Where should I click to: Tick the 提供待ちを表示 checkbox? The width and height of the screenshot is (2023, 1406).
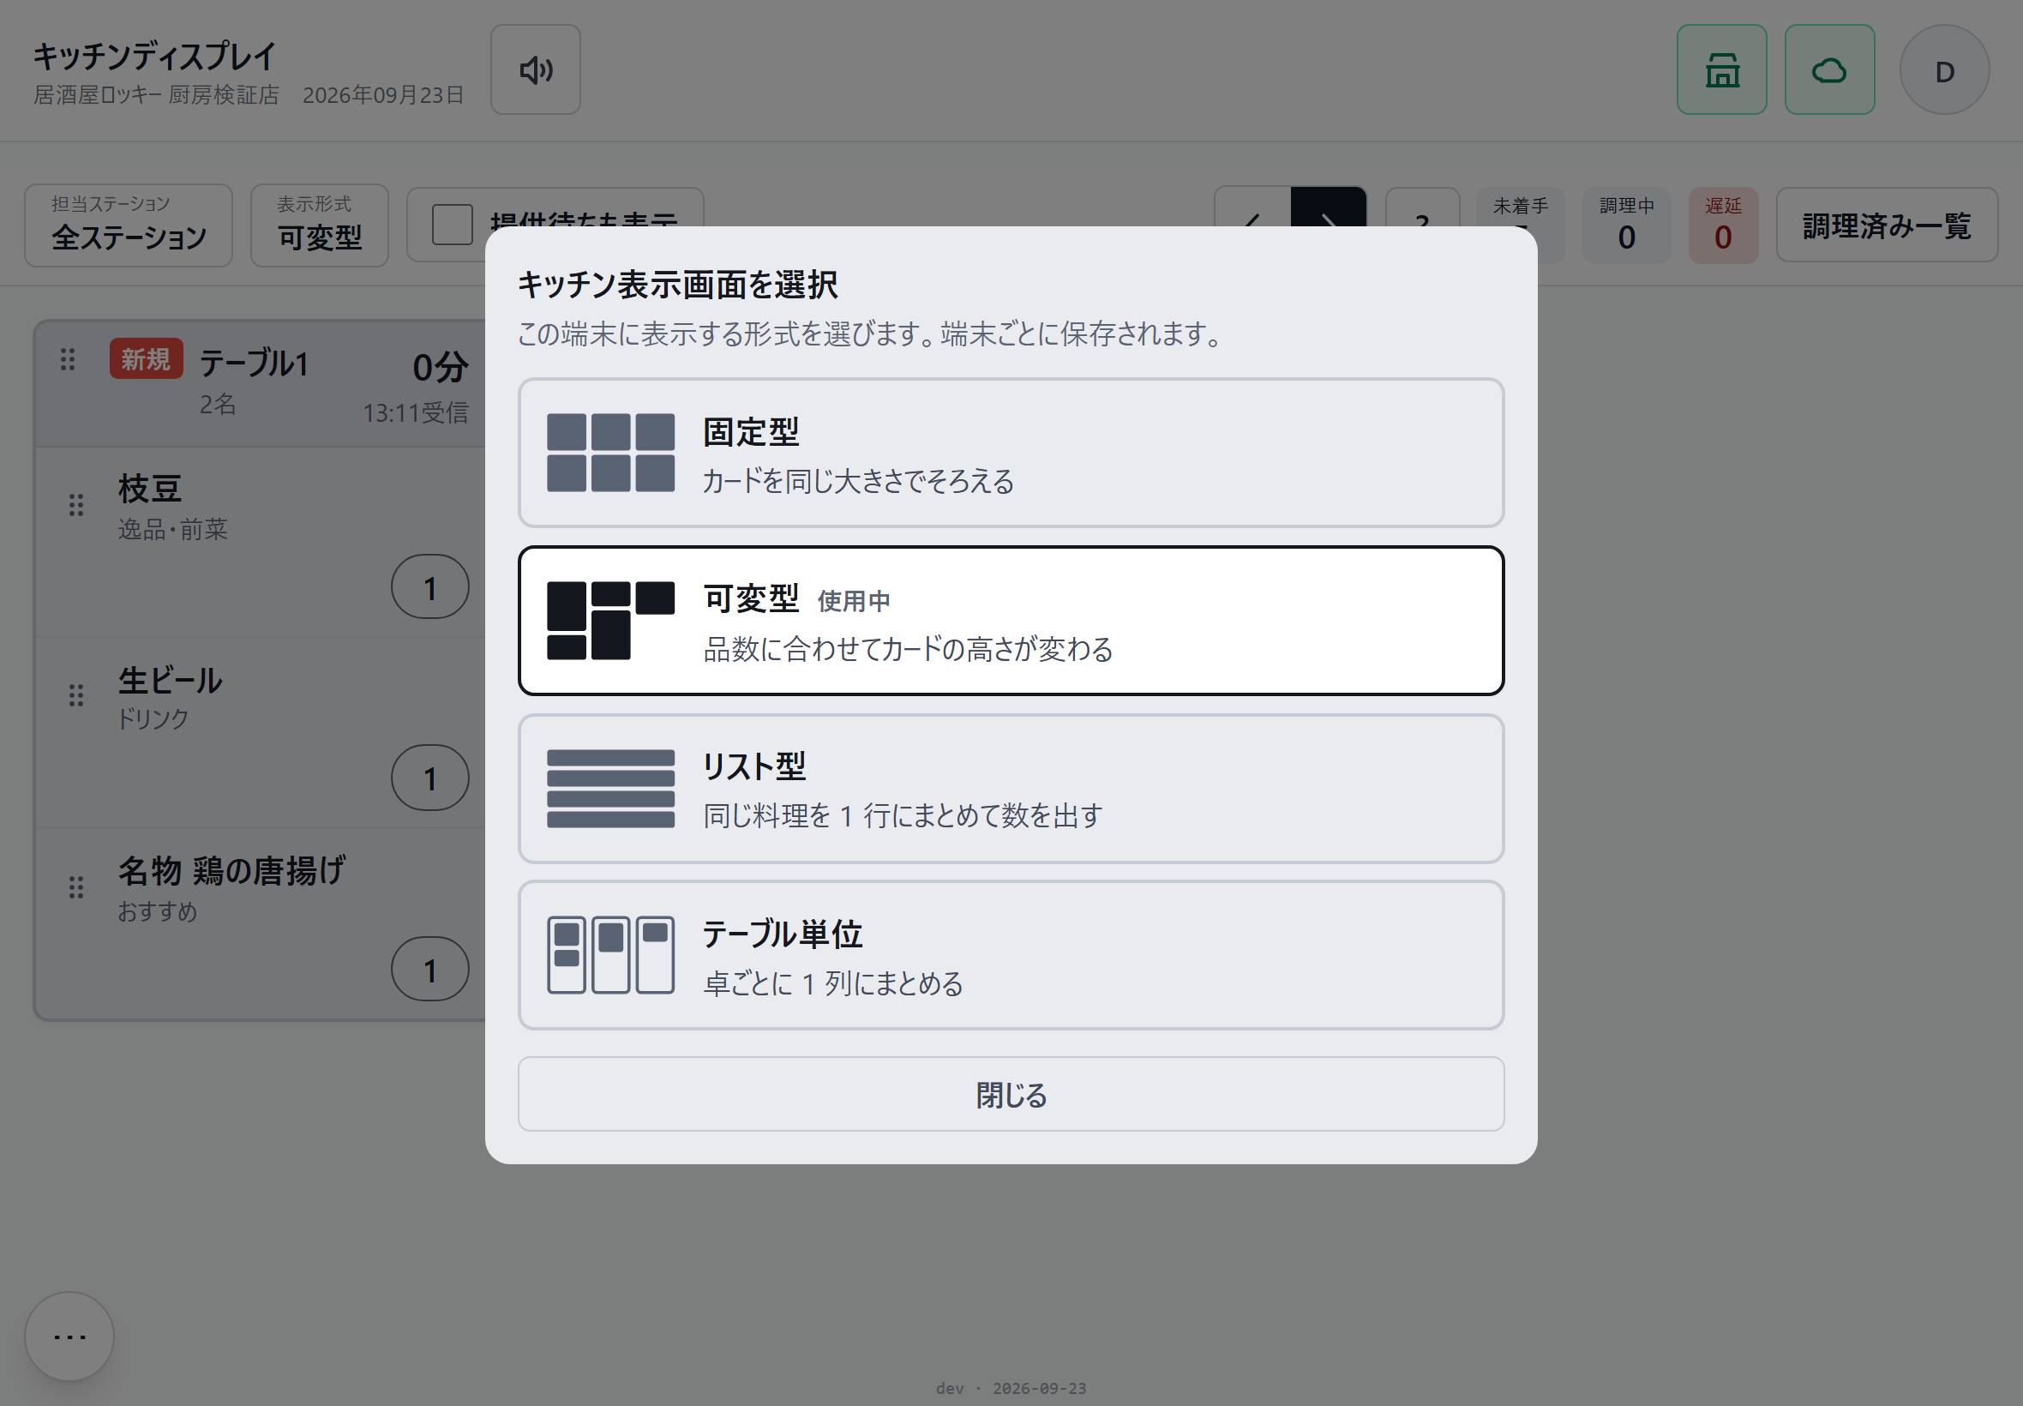coord(453,224)
